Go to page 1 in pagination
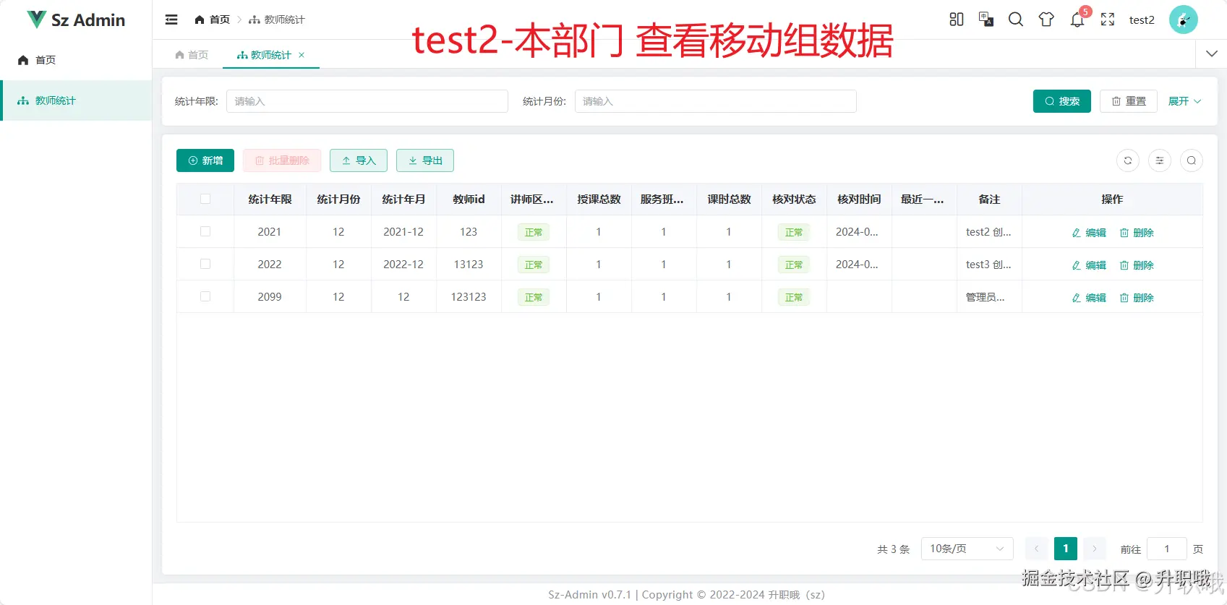 point(1066,549)
